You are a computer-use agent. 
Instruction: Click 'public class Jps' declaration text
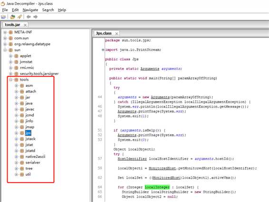click(122, 59)
